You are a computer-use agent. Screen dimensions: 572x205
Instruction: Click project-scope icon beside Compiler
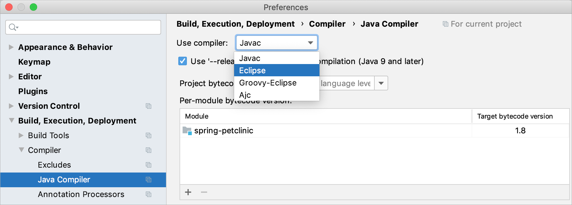(149, 150)
